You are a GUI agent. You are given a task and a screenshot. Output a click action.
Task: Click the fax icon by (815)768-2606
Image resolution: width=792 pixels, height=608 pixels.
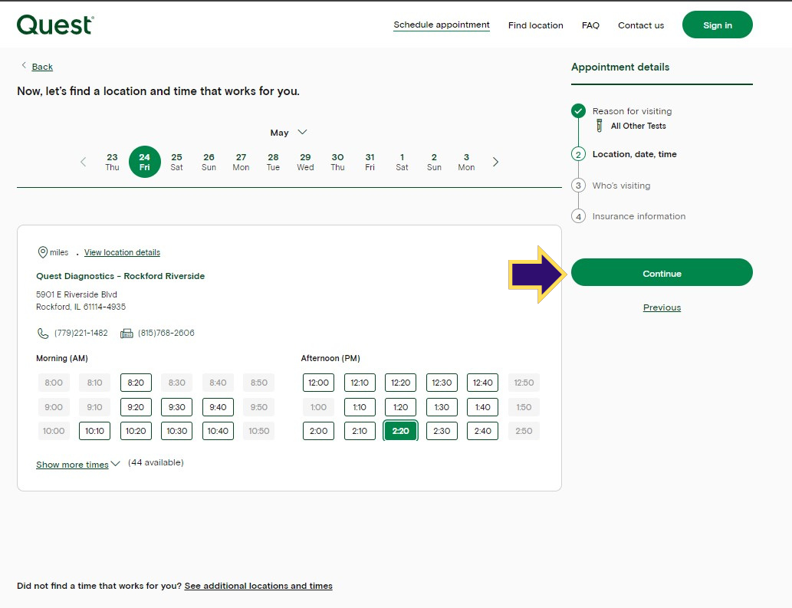[x=127, y=334]
